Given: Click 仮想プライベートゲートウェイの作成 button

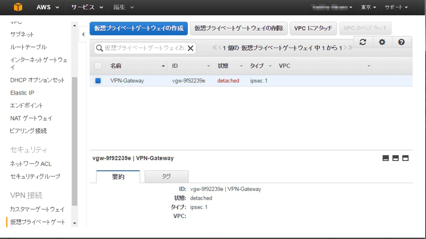Looking at the screenshot, I should 139,28.
